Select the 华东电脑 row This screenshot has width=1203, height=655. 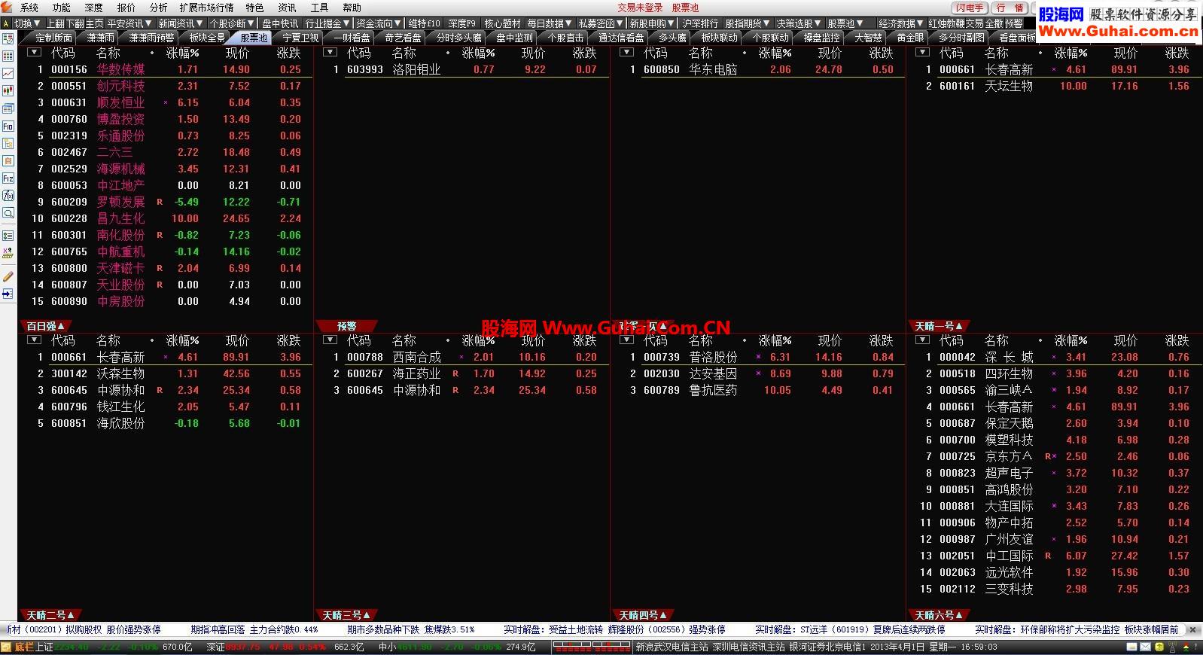[758, 69]
